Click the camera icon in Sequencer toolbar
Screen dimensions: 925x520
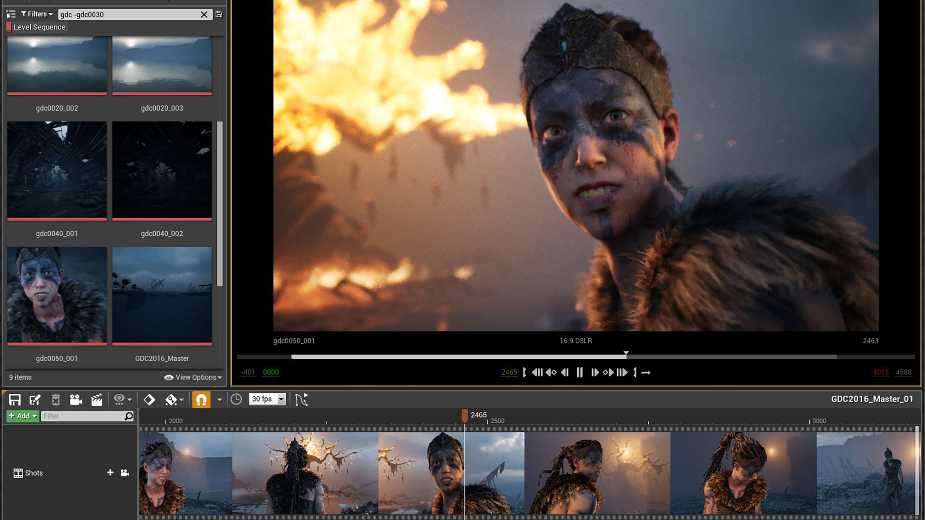pyautogui.click(x=76, y=400)
